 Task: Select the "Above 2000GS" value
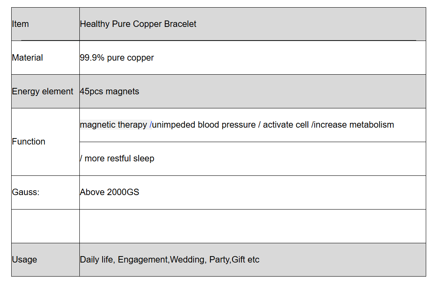[109, 192]
